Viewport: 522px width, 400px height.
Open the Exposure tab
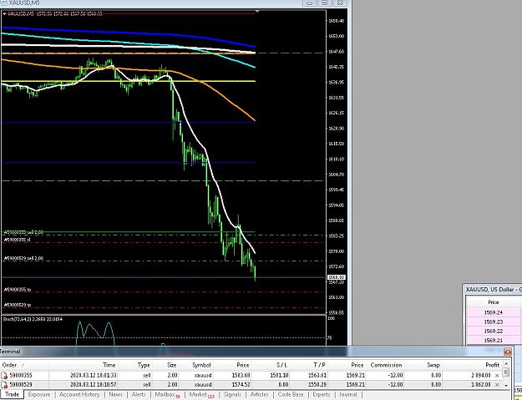(x=39, y=394)
